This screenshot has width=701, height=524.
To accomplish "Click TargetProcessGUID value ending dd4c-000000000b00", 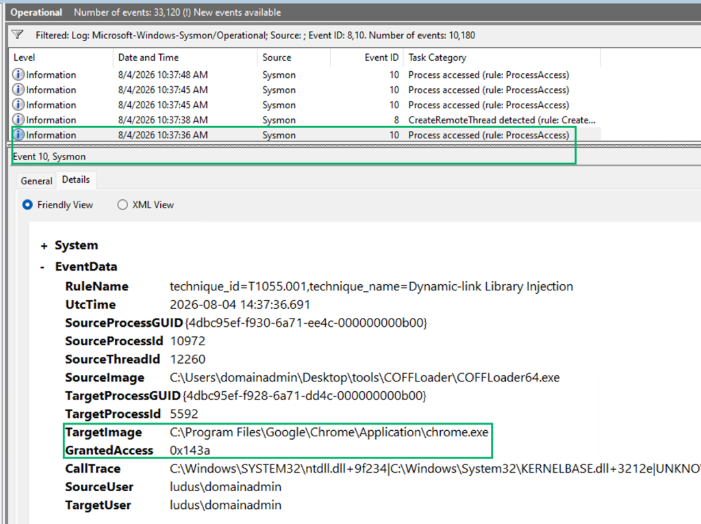I will (x=305, y=396).
